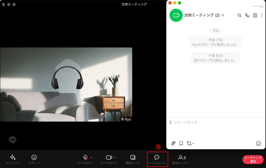Image resolution: width=266 pixels, height=168 pixels.
Task: Open the three-dot menu of 定例ミーティング
Action: pyautogui.click(x=263, y=15)
